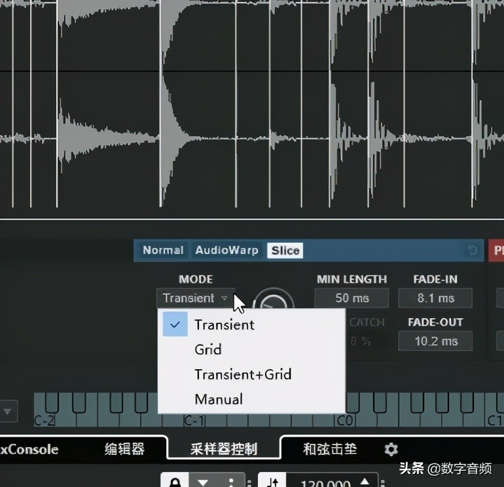Open the 和弦击垫 tab
Image resolution: width=504 pixels, height=487 pixels.
click(x=330, y=449)
